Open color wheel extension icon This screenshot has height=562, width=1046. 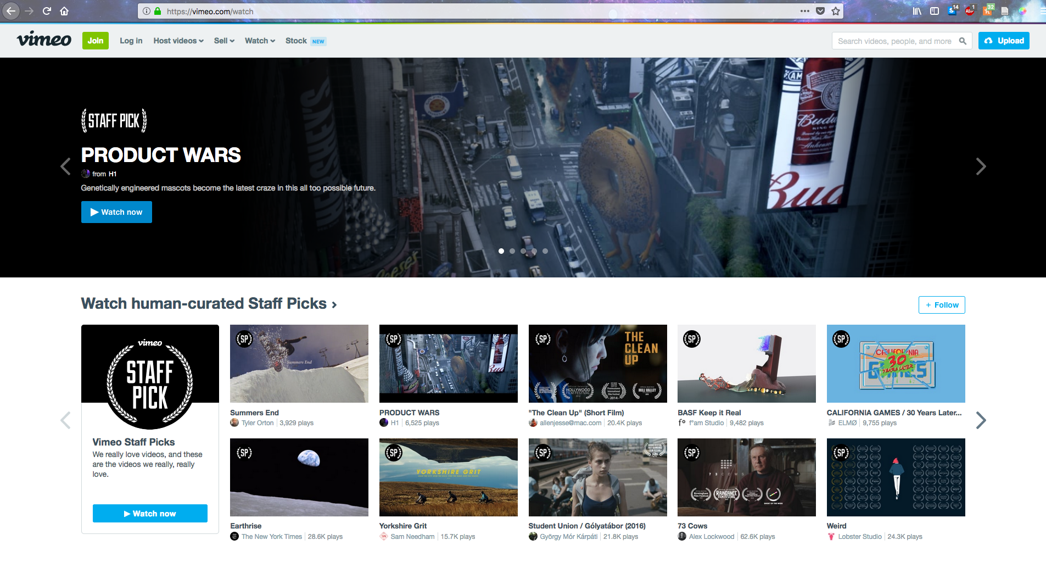(x=1022, y=11)
